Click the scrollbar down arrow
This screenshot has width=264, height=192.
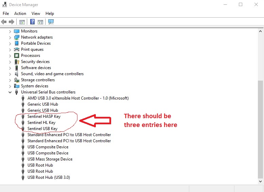[260, 181]
